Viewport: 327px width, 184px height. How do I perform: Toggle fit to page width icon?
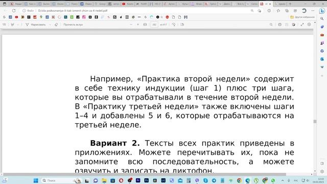tap(145, 25)
